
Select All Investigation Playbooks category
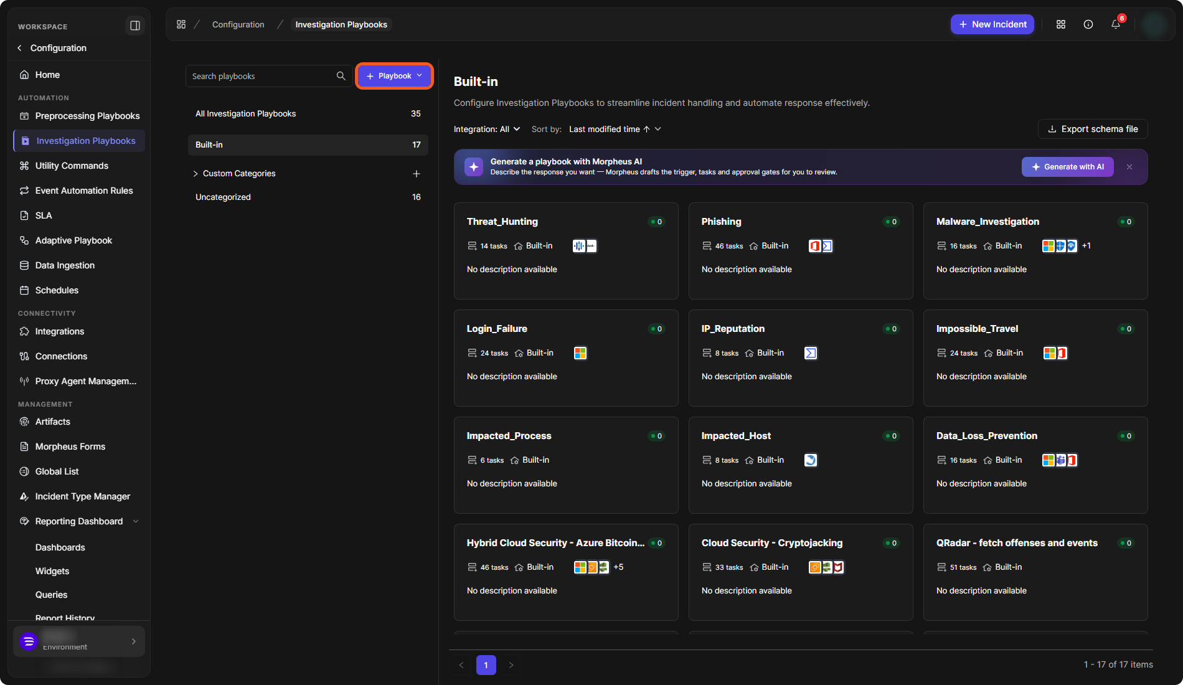308,113
